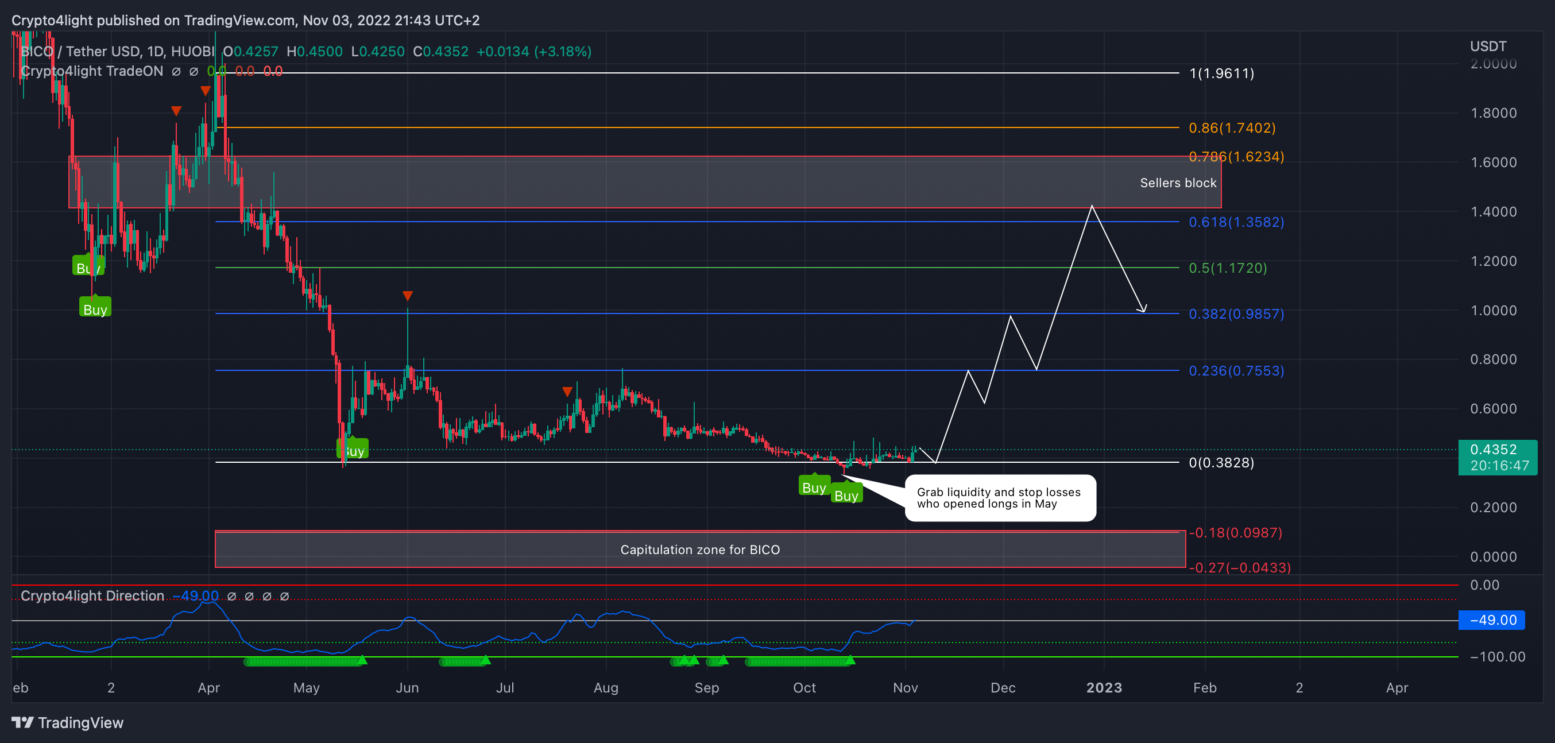Click the Fibonacci 0.618(1.3582) level label
Viewport: 1555px width, 743px height.
[1236, 222]
